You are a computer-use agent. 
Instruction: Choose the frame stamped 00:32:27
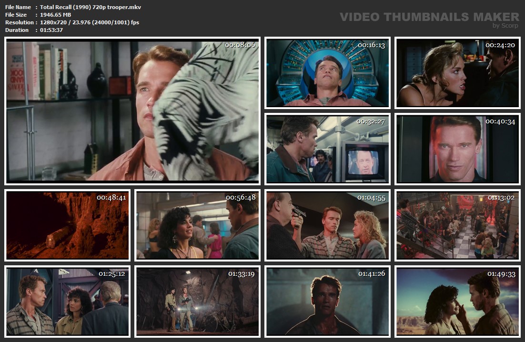click(x=327, y=149)
